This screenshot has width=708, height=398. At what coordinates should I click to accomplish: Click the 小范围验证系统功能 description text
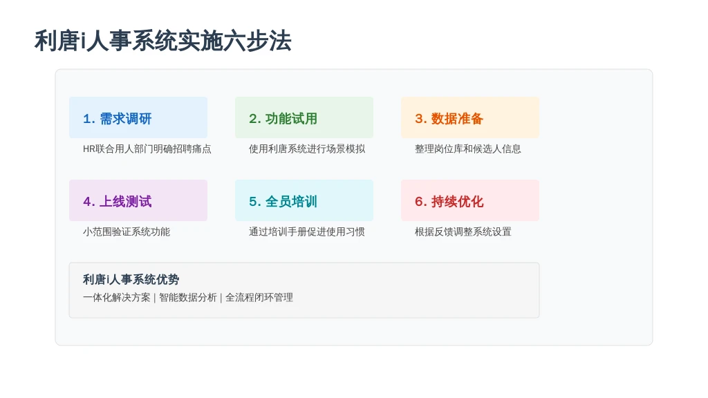pos(127,232)
